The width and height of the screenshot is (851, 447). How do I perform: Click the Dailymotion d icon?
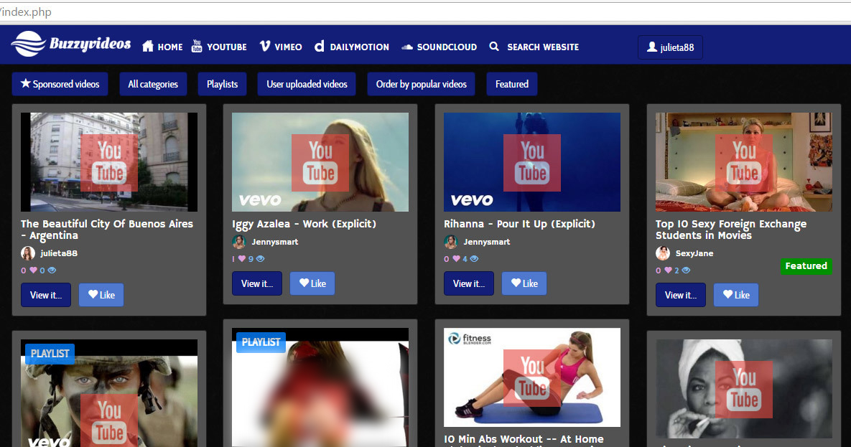[x=319, y=47]
